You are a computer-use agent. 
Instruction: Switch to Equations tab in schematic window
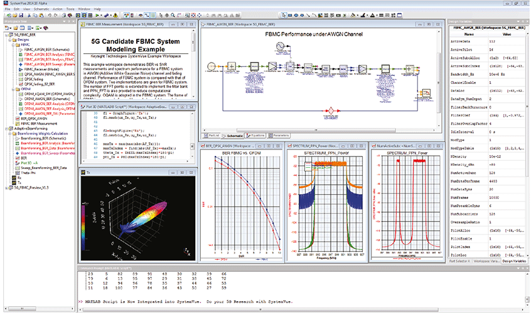click(x=255, y=136)
